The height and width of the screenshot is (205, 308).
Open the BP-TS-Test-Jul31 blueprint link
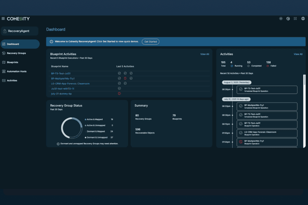[61, 73]
